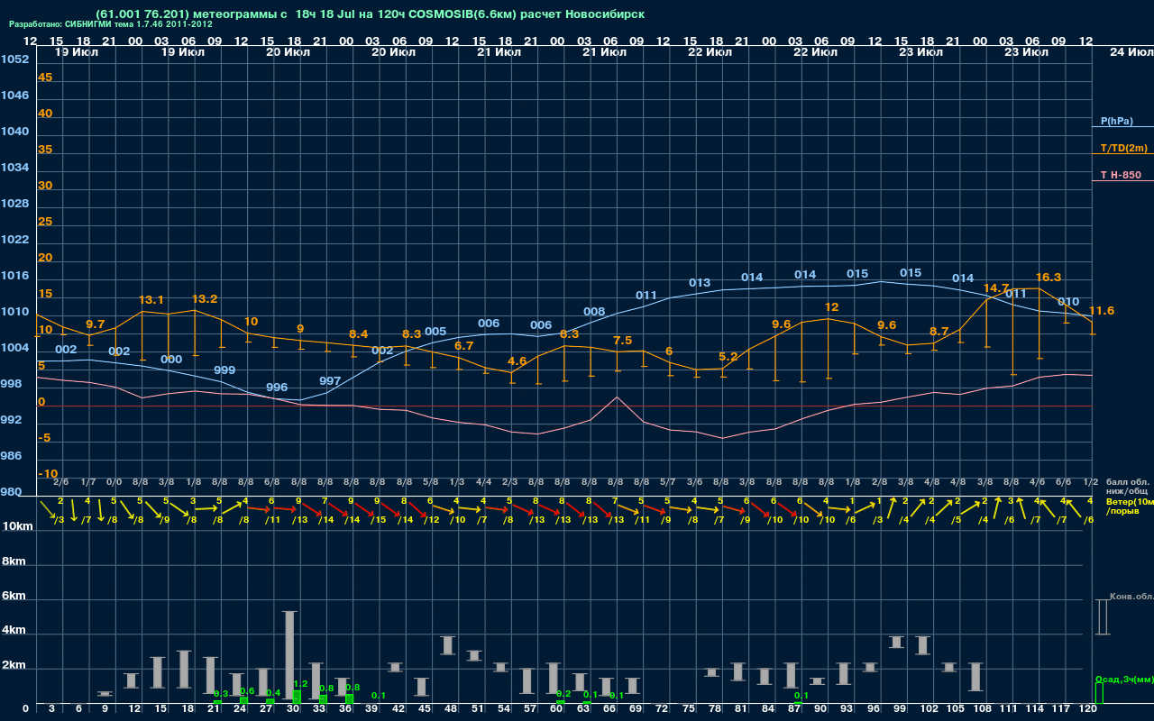Click the 6.7 temperature value
1154x721 pixels.
[464, 346]
